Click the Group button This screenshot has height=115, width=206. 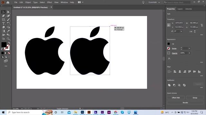click(195, 98)
